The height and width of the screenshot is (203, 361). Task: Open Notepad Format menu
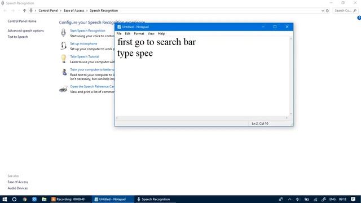139,34
